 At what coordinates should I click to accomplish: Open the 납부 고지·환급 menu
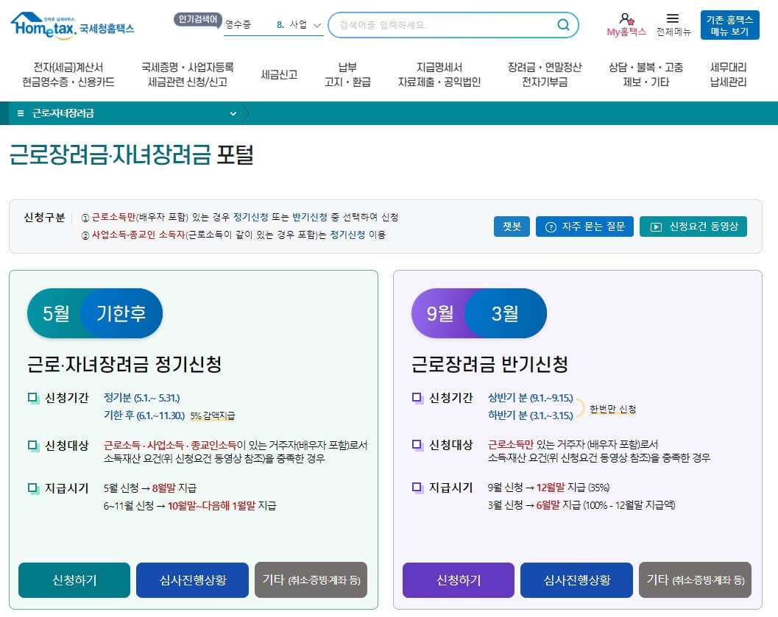(349, 74)
